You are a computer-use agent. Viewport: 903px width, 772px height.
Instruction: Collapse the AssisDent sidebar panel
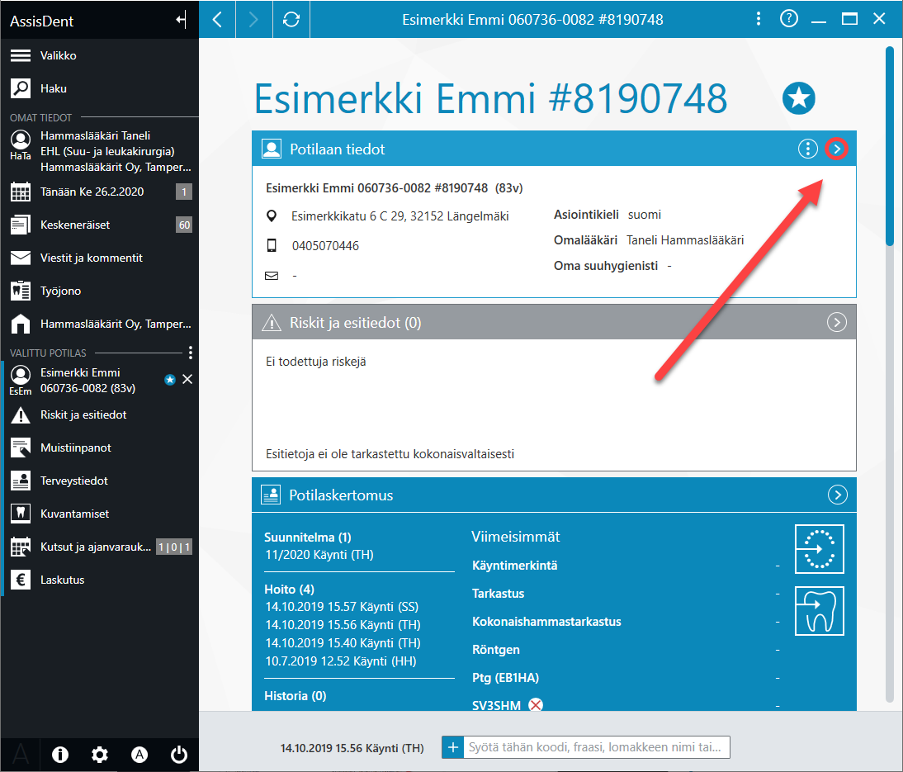coord(182,20)
